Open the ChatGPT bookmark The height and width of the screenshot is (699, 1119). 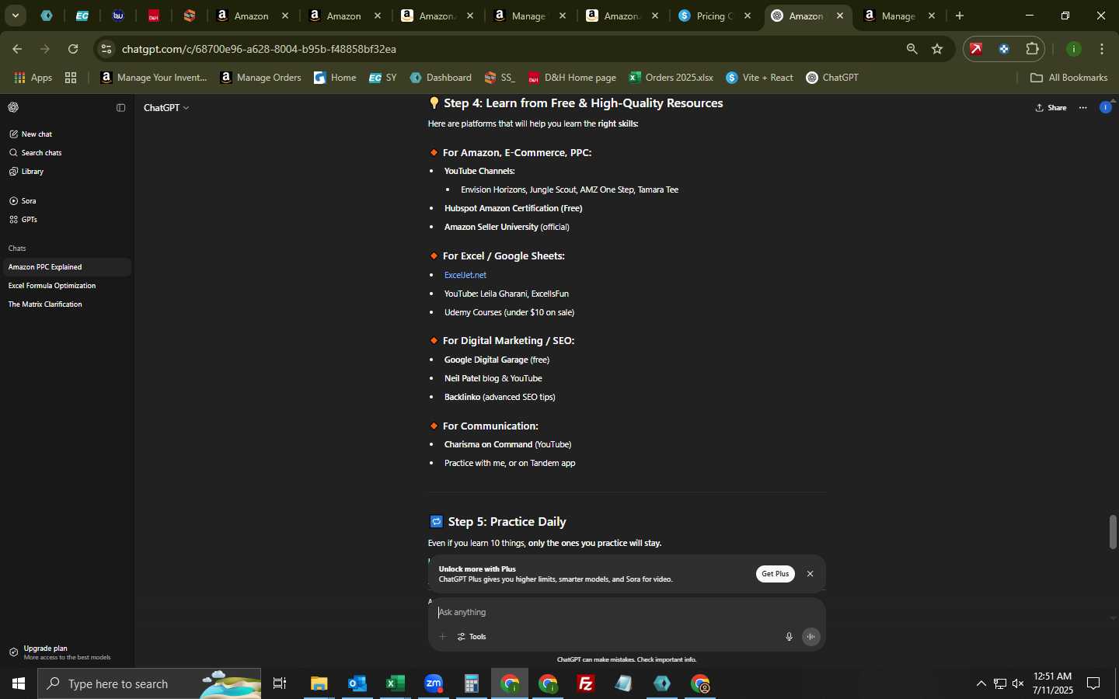(x=832, y=78)
